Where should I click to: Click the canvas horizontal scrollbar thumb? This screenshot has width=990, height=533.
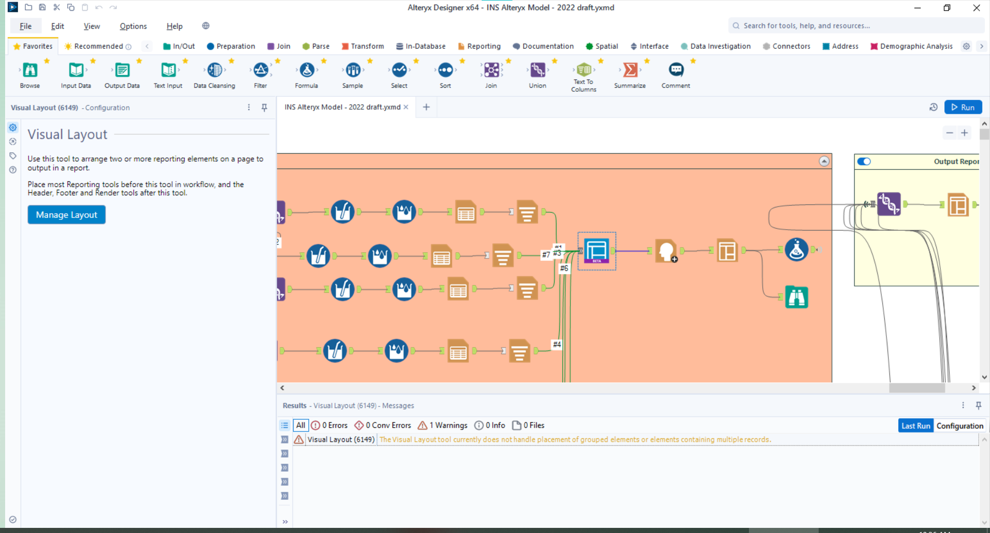pyautogui.click(x=917, y=388)
